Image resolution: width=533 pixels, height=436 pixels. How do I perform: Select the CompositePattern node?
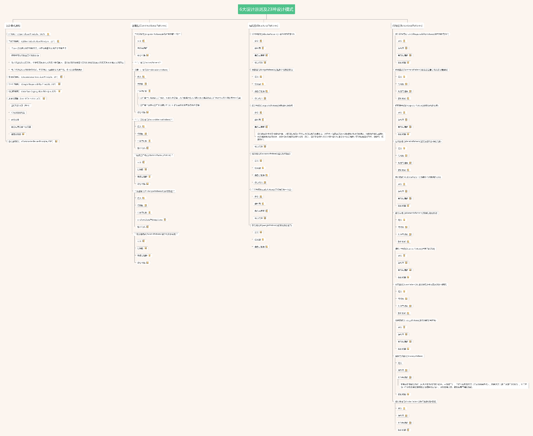272,105
